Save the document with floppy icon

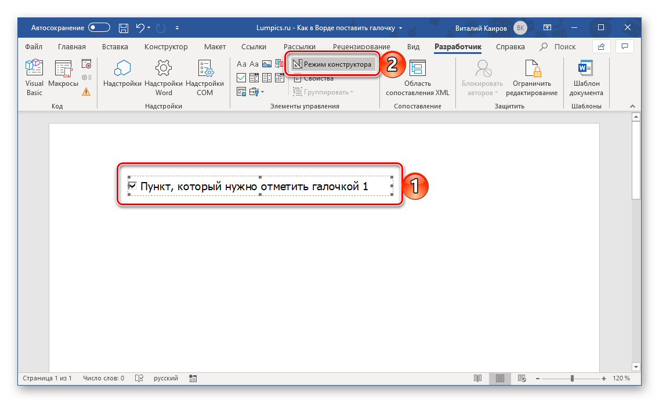click(124, 28)
